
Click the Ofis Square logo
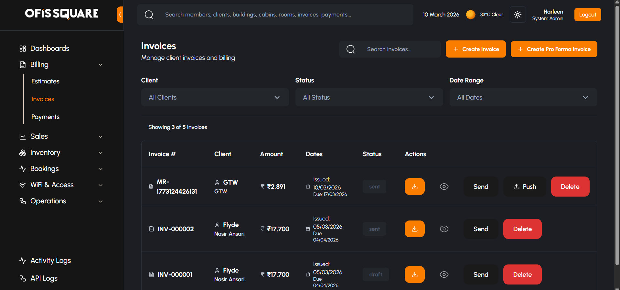point(61,13)
